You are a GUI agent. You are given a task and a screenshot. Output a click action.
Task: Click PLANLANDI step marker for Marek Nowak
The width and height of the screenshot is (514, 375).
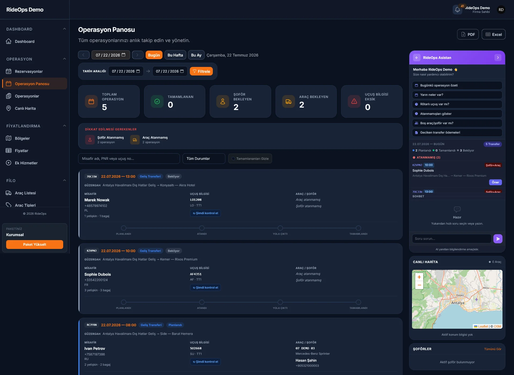(123, 228)
